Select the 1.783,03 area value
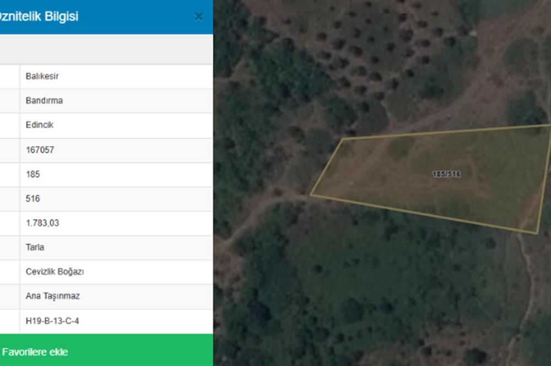The height and width of the screenshot is (366, 551). (42, 223)
